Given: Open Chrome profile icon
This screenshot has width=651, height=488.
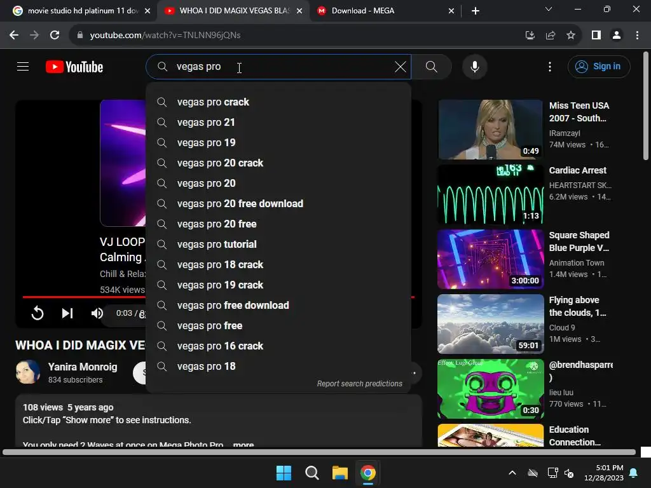Looking at the screenshot, I should [617, 36].
